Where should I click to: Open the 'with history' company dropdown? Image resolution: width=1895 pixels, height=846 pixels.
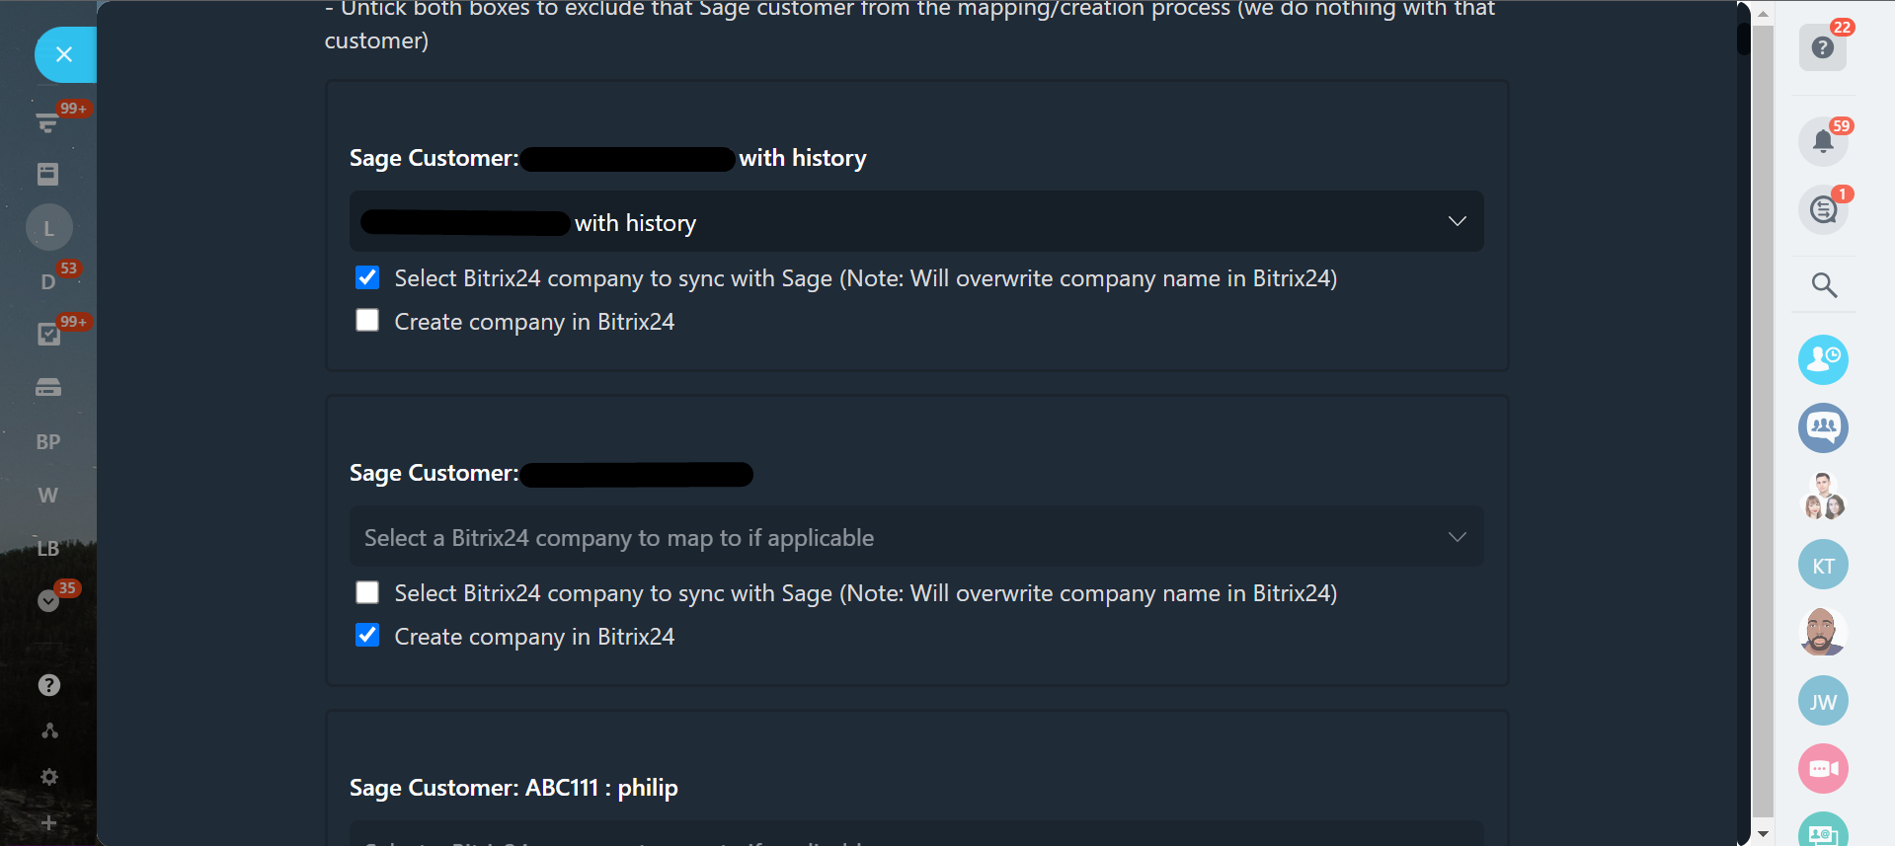click(915, 222)
